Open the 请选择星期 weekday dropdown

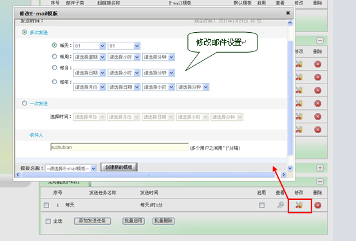tap(89, 57)
